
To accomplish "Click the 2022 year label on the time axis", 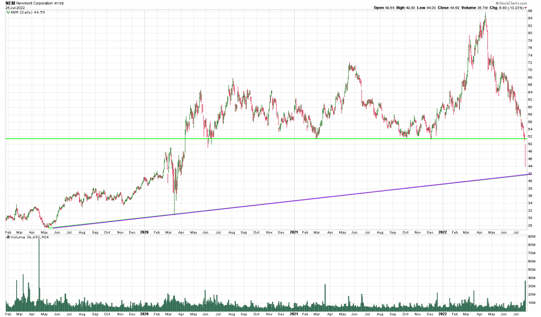I will point(442,232).
